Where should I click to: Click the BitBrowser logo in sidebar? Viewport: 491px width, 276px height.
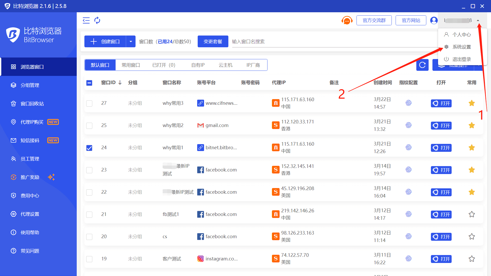click(13, 35)
